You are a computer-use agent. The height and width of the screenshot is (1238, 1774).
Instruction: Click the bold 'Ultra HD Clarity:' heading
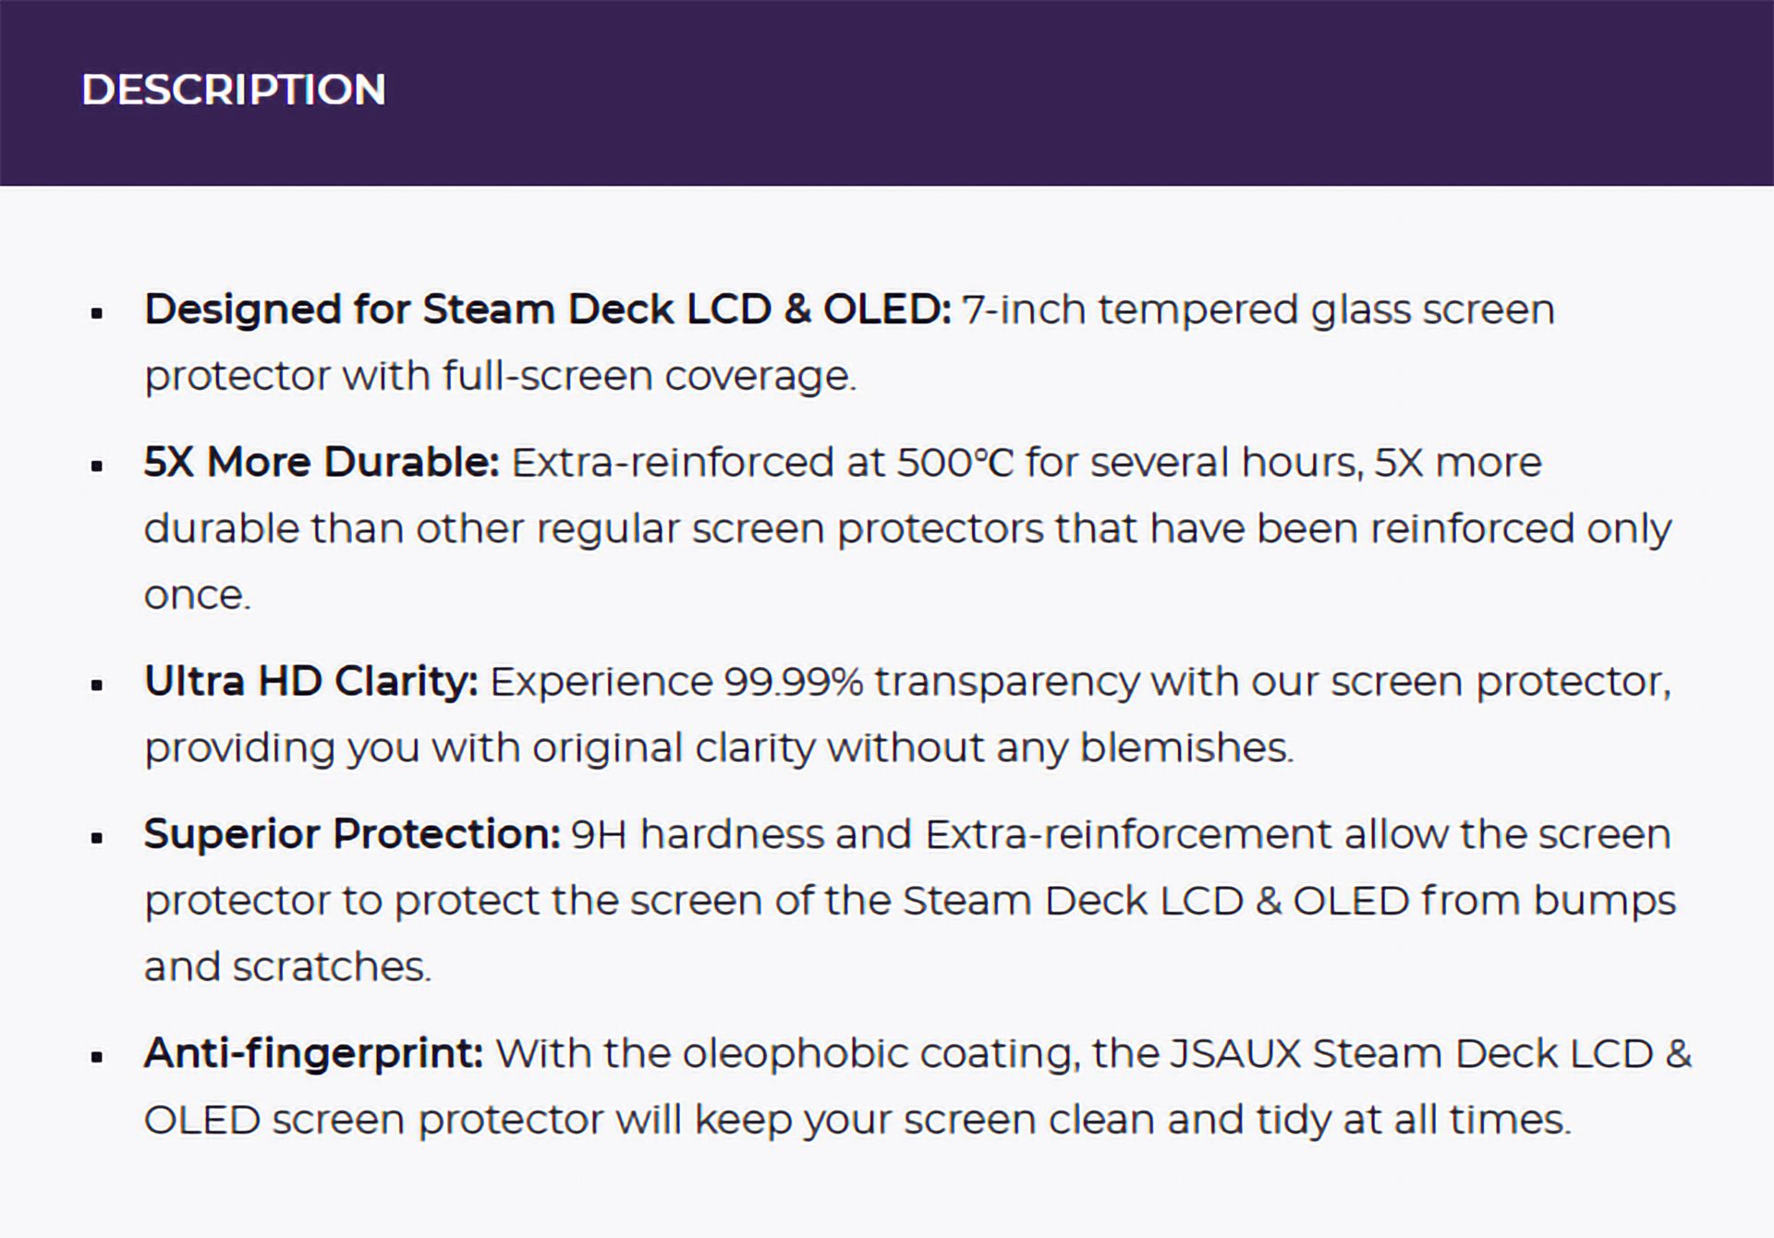311,682
